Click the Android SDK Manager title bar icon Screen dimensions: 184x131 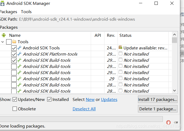(x=2, y=3)
